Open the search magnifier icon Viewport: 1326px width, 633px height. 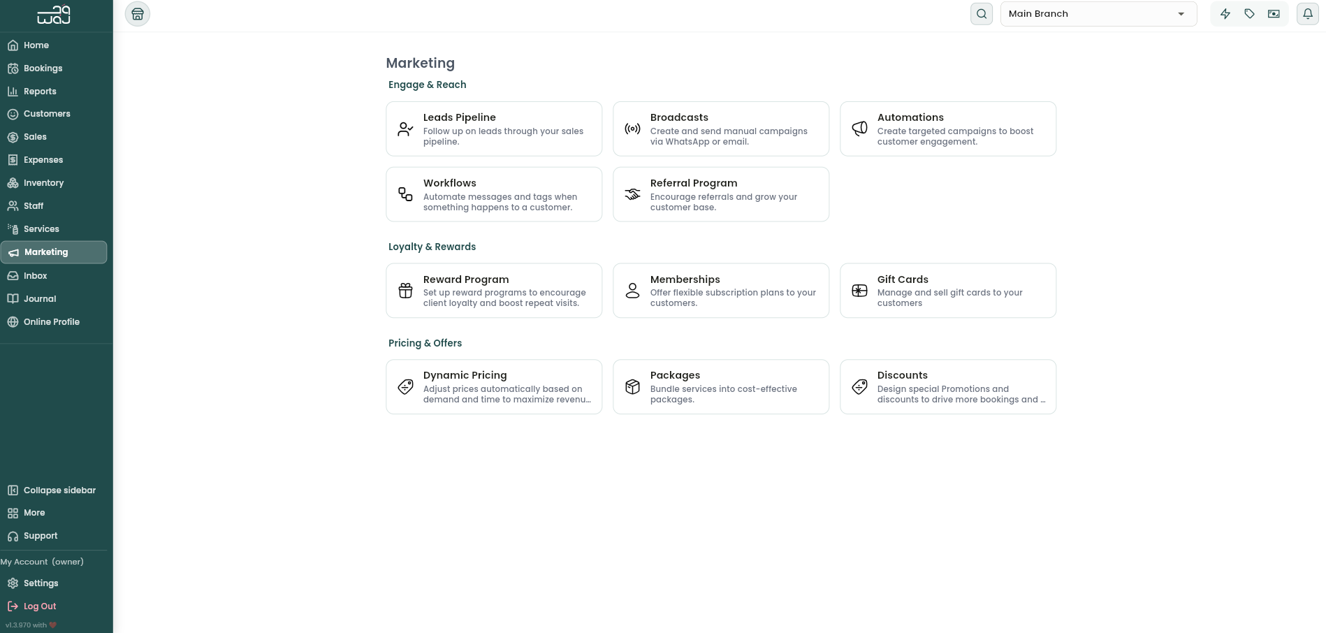(982, 14)
